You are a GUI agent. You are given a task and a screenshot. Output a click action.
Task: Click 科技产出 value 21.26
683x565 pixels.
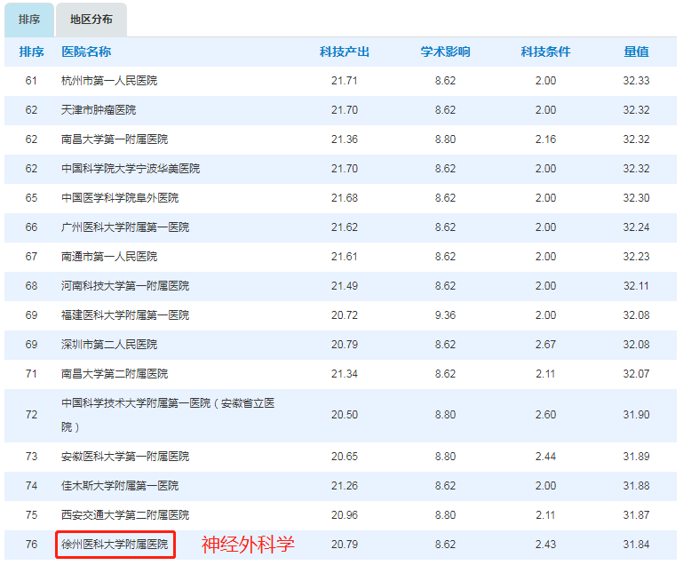click(x=345, y=486)
